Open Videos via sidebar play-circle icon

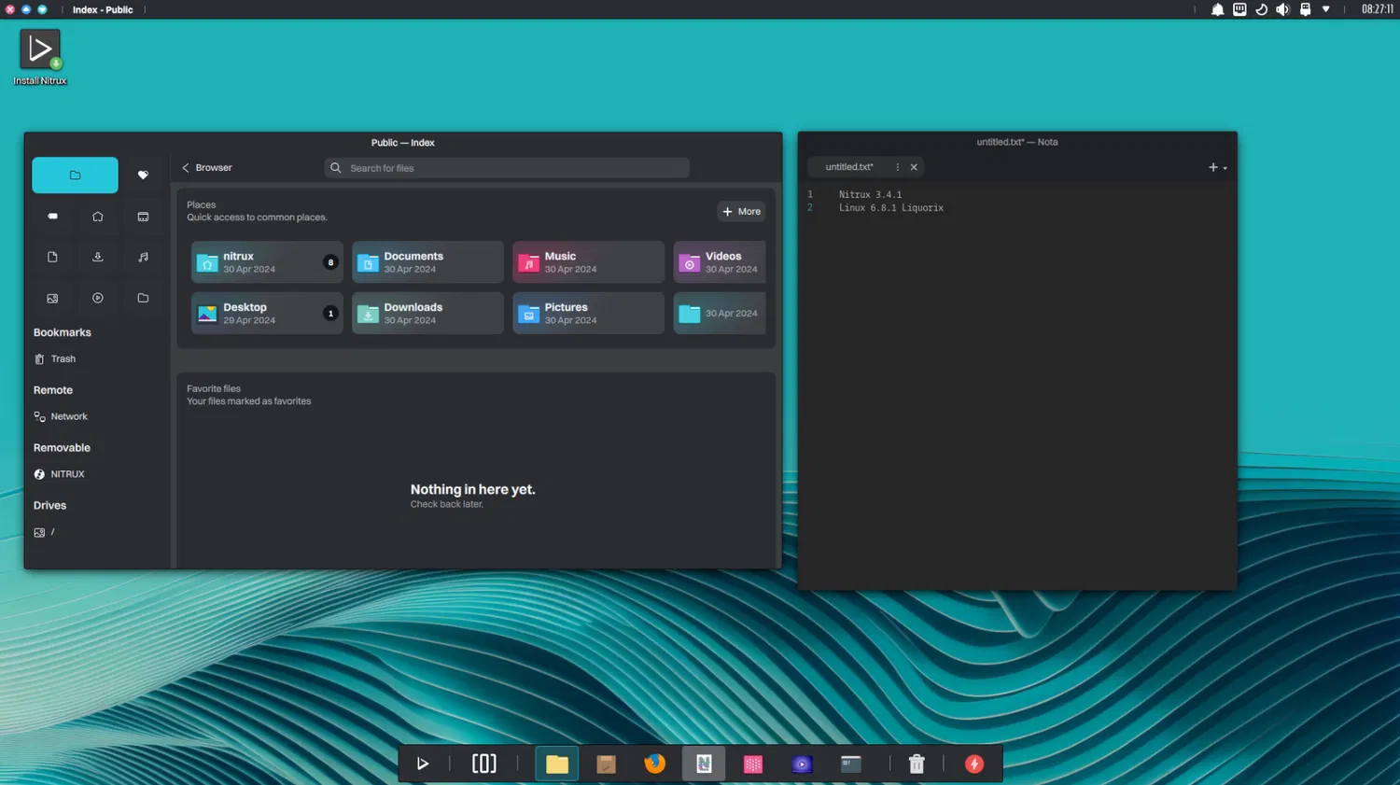pos(98,298)
